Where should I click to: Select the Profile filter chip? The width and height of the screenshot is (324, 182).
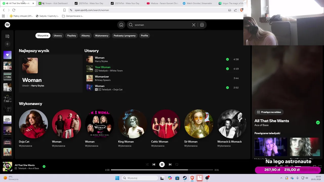pos(145,36)
